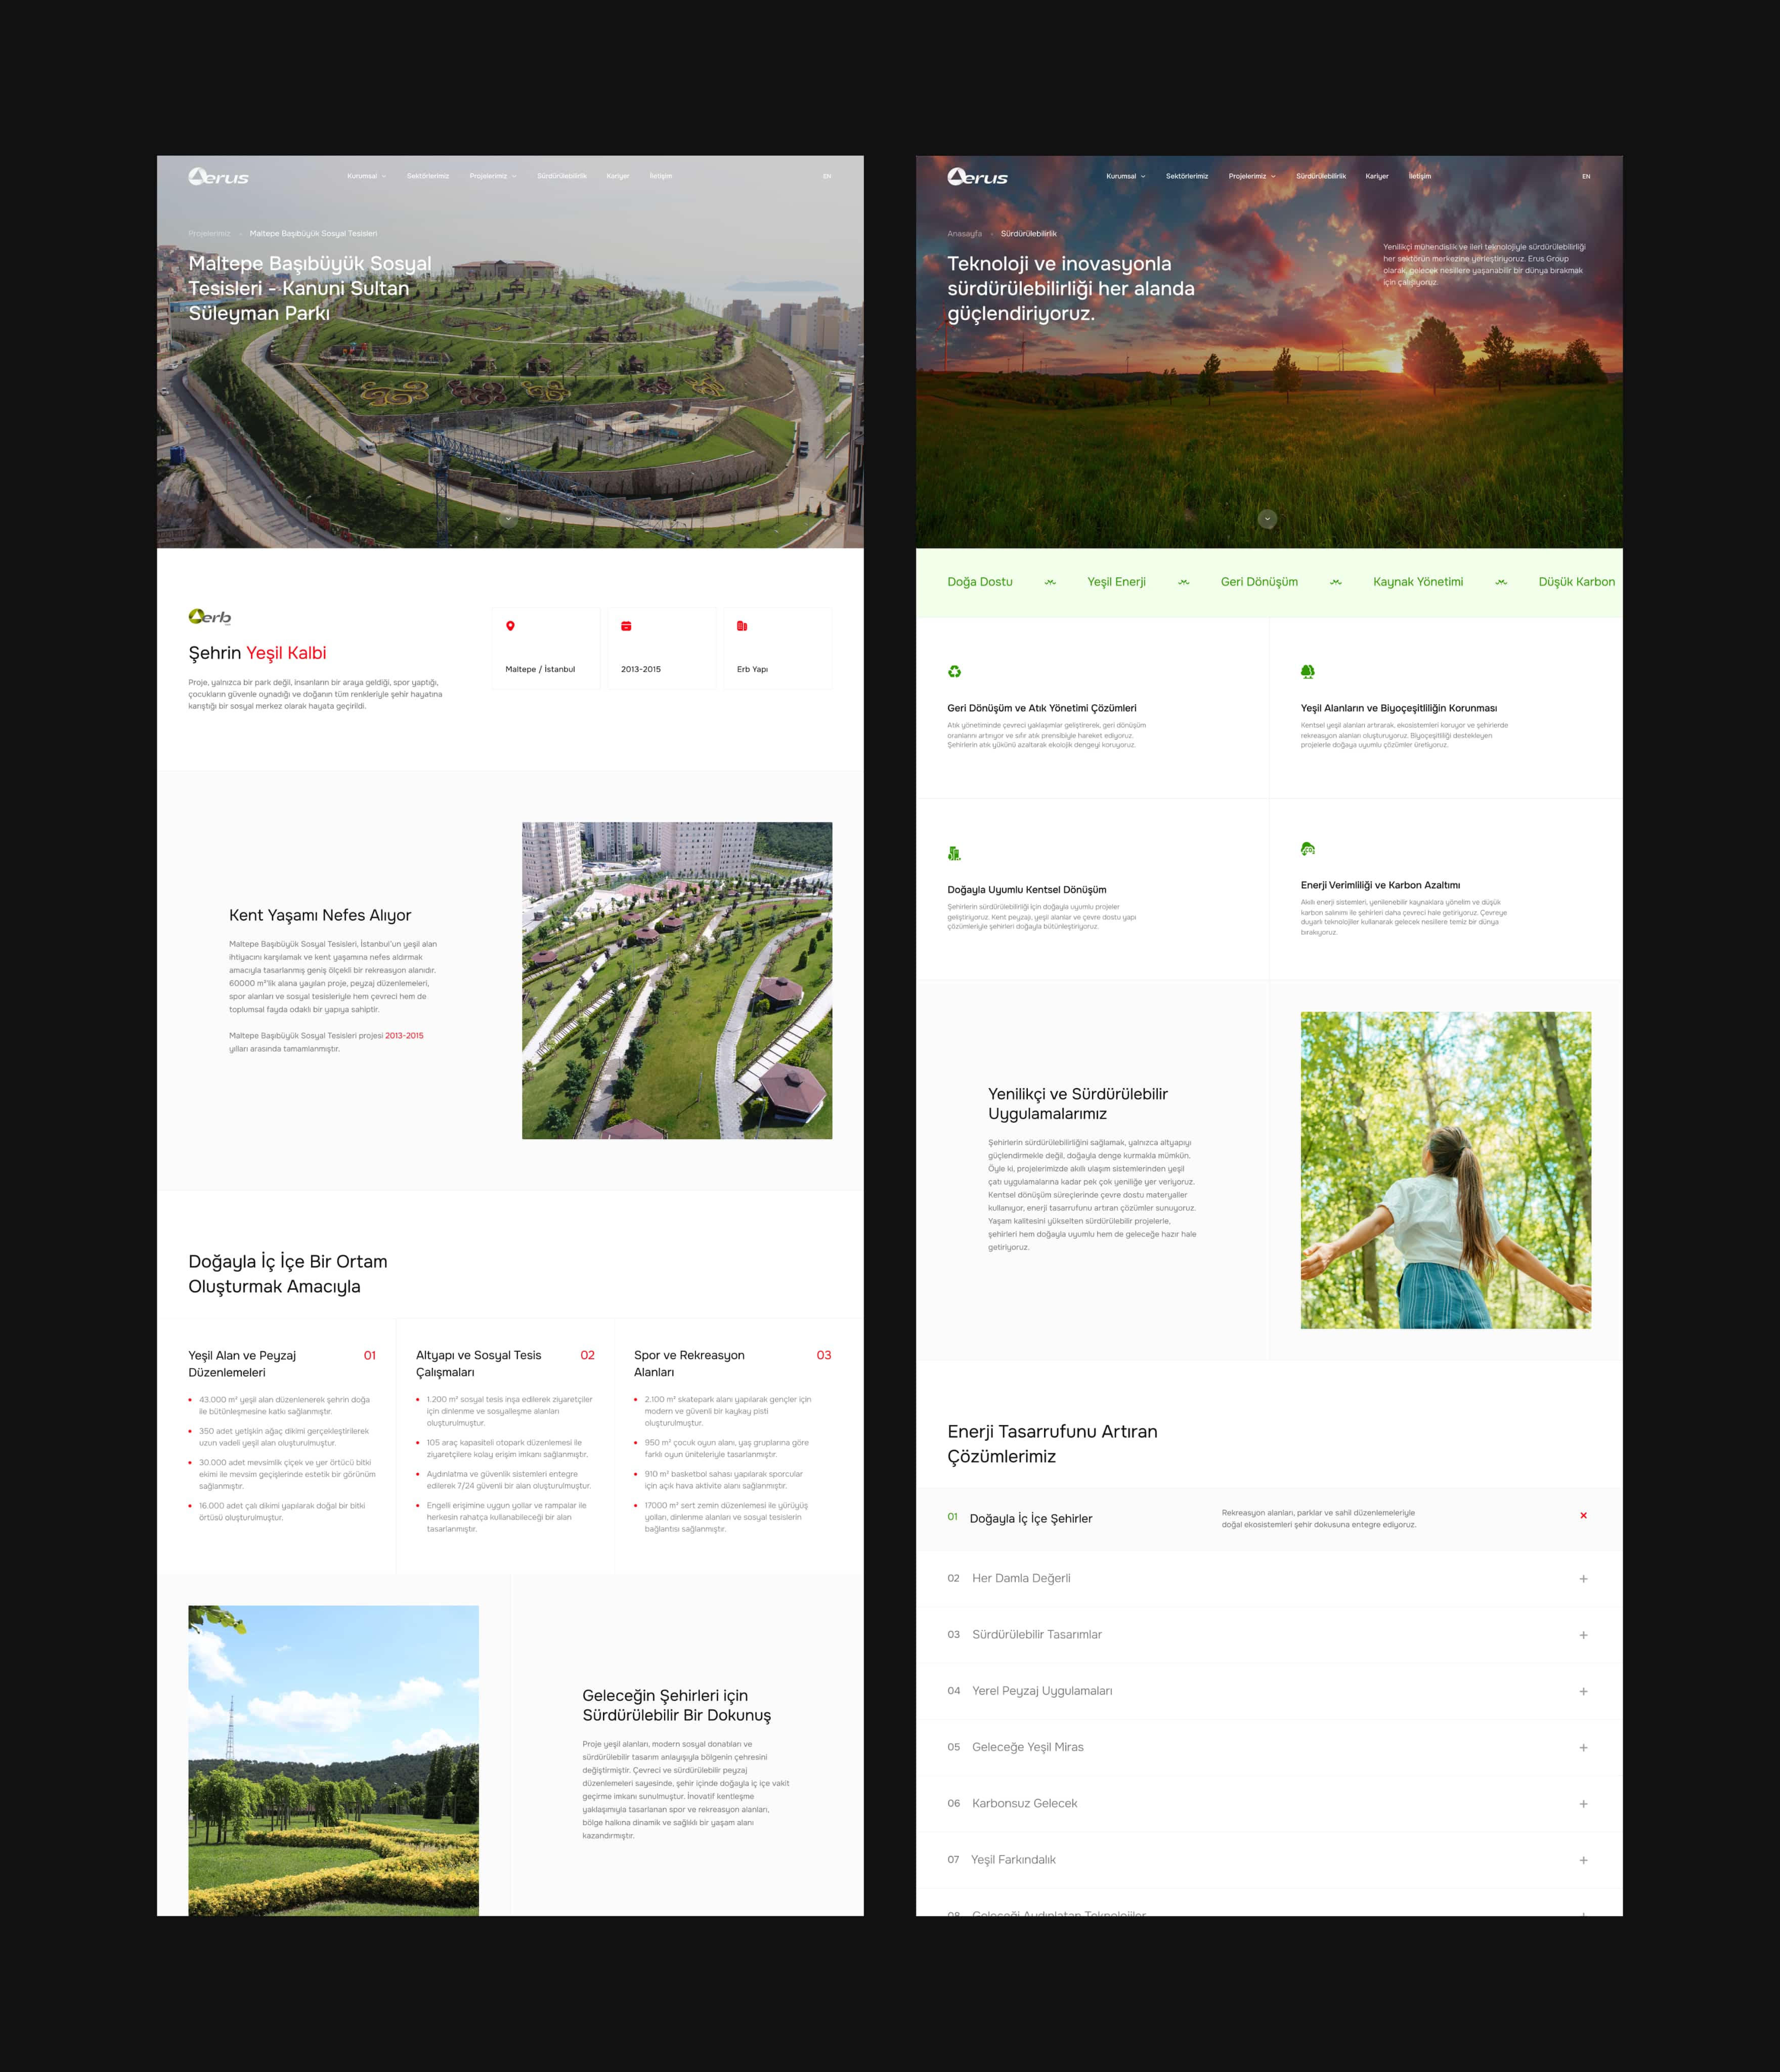
Task: Open Projelerimiz dropdown on left page
Action: click(x=493, y=176)
